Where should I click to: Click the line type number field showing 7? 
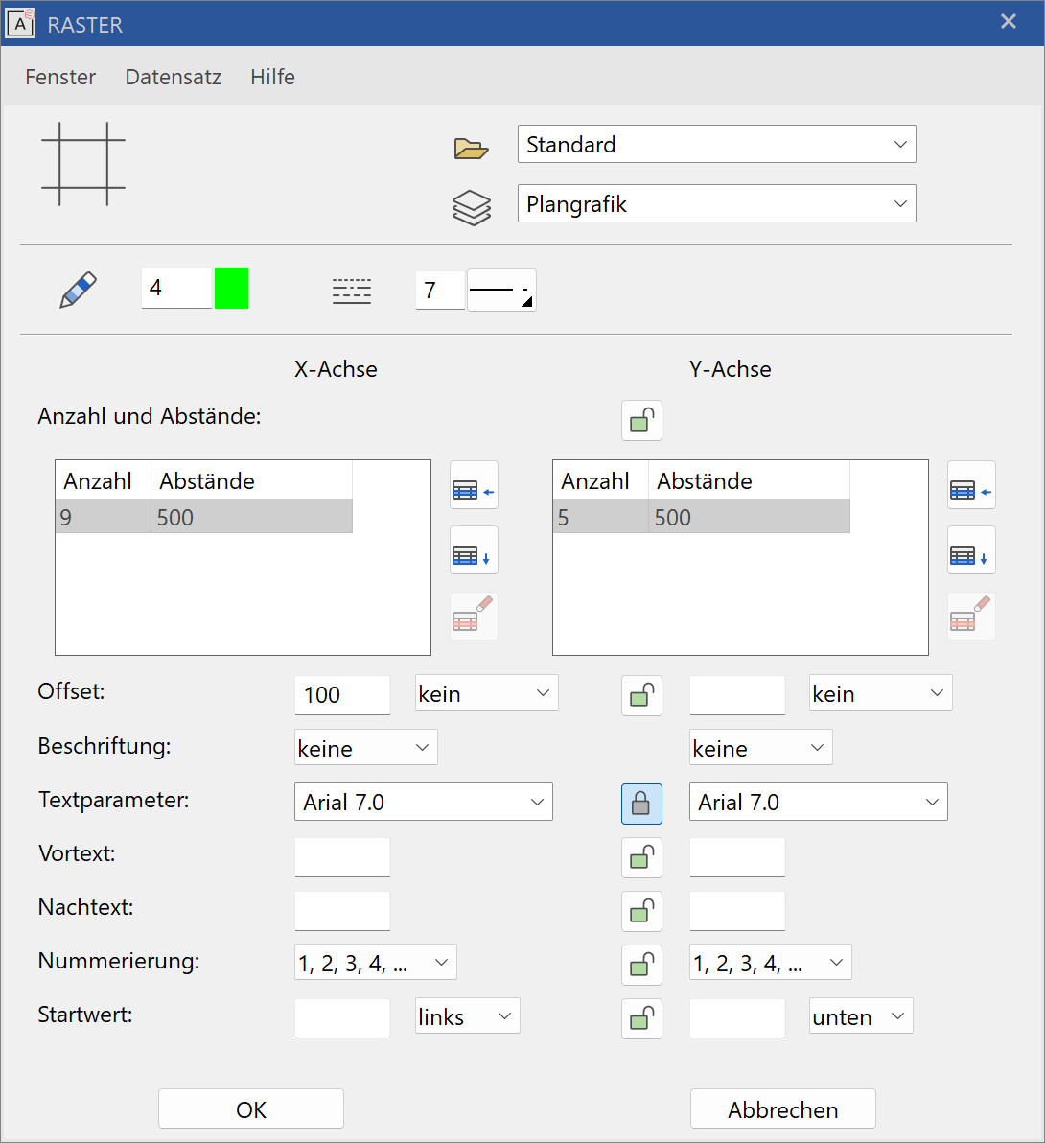[440, 291]
